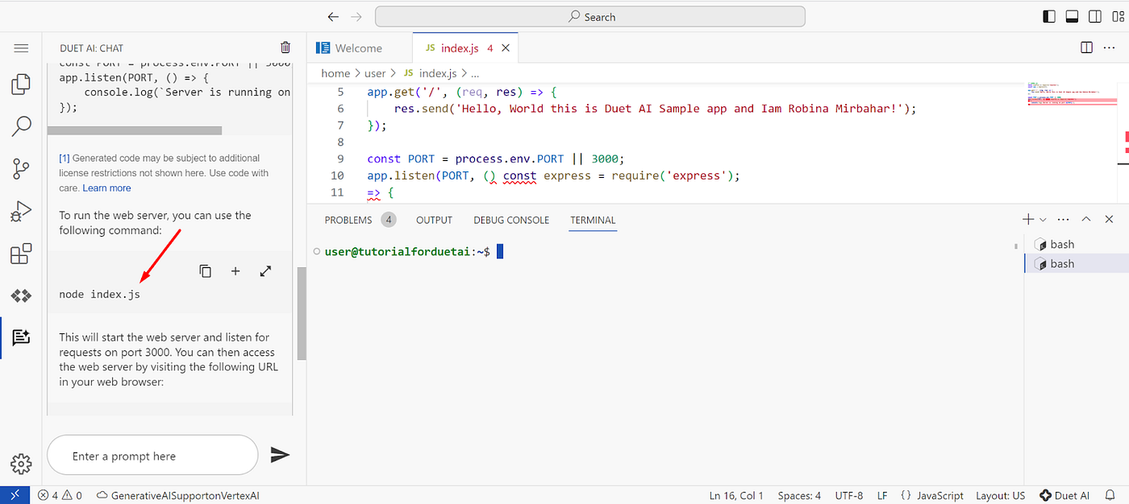
Task: Click the editor minimap preview
Action: (1073, 95)
